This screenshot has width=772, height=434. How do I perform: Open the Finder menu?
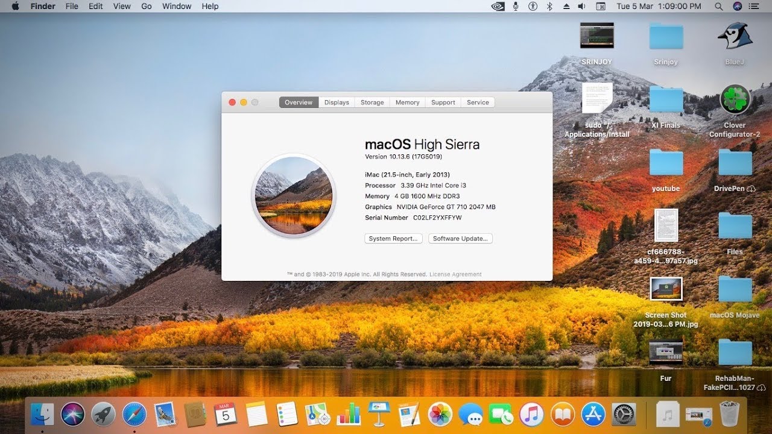coord(43,6)
